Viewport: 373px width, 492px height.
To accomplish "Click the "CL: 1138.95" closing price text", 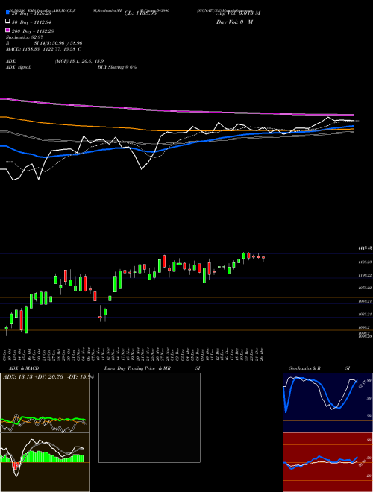I will click(x=140, y=13).
